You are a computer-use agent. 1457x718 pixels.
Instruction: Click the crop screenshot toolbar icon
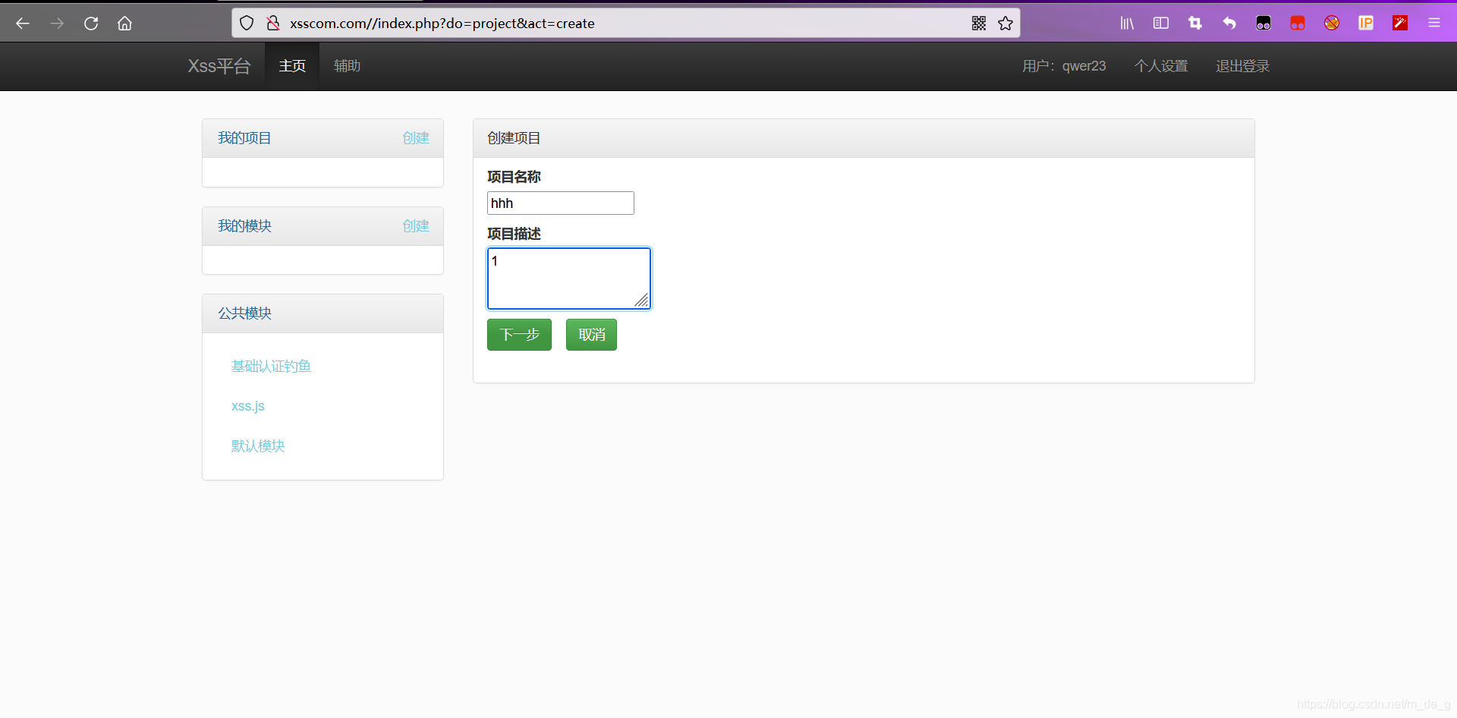(1195, 24)
